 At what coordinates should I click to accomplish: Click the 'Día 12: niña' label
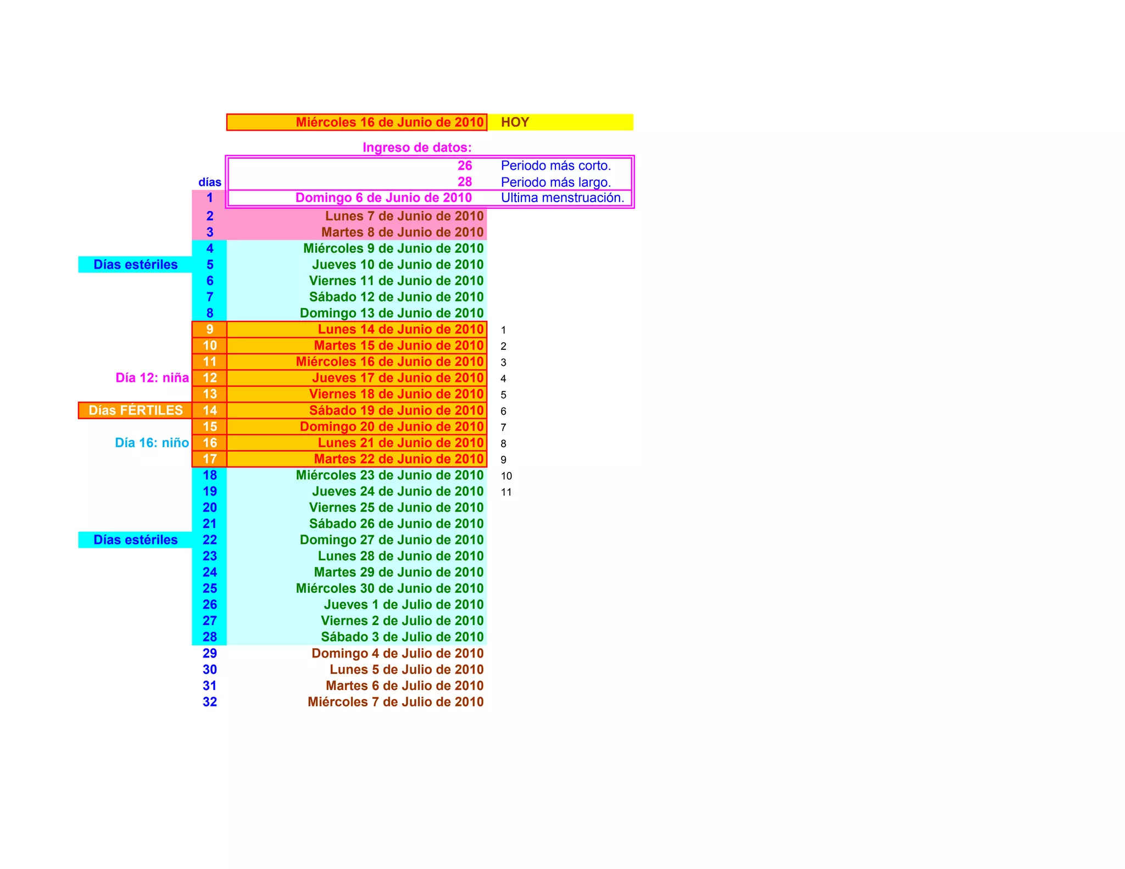[x=152, y=377]
